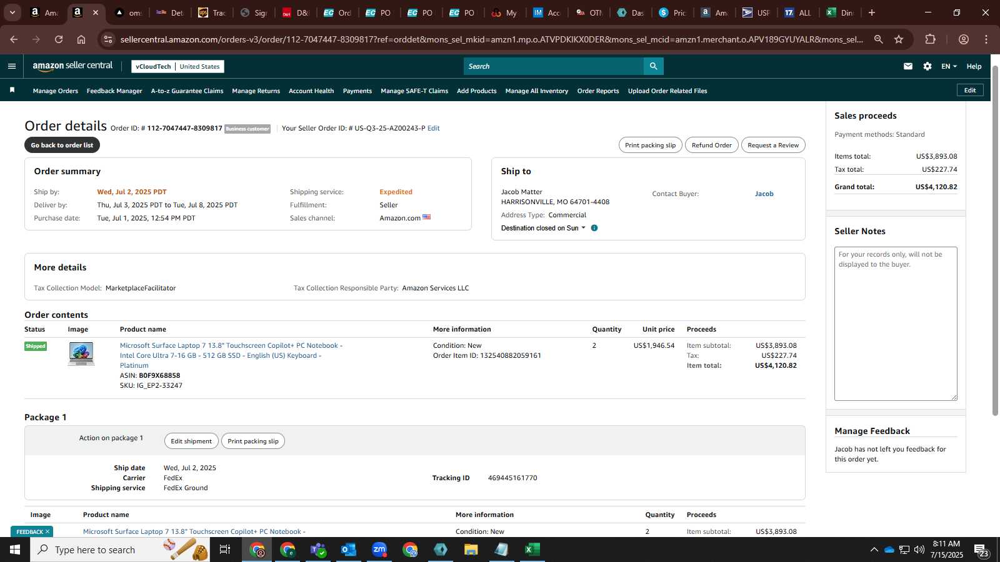Open the Manage Orders menu

click(x=56, y=91)
